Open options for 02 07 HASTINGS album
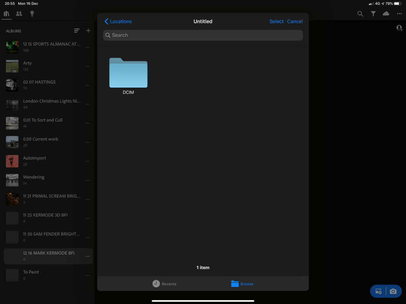This screenshot has width=406, height=304. tap(88, 85)
